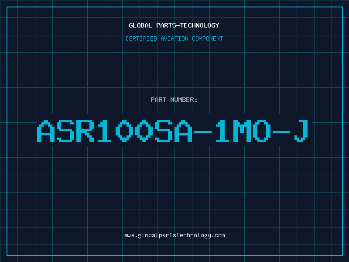Click the word COMPONENT in the subtitle
This screenshot has height=262, width=349.
click(208, 38)
